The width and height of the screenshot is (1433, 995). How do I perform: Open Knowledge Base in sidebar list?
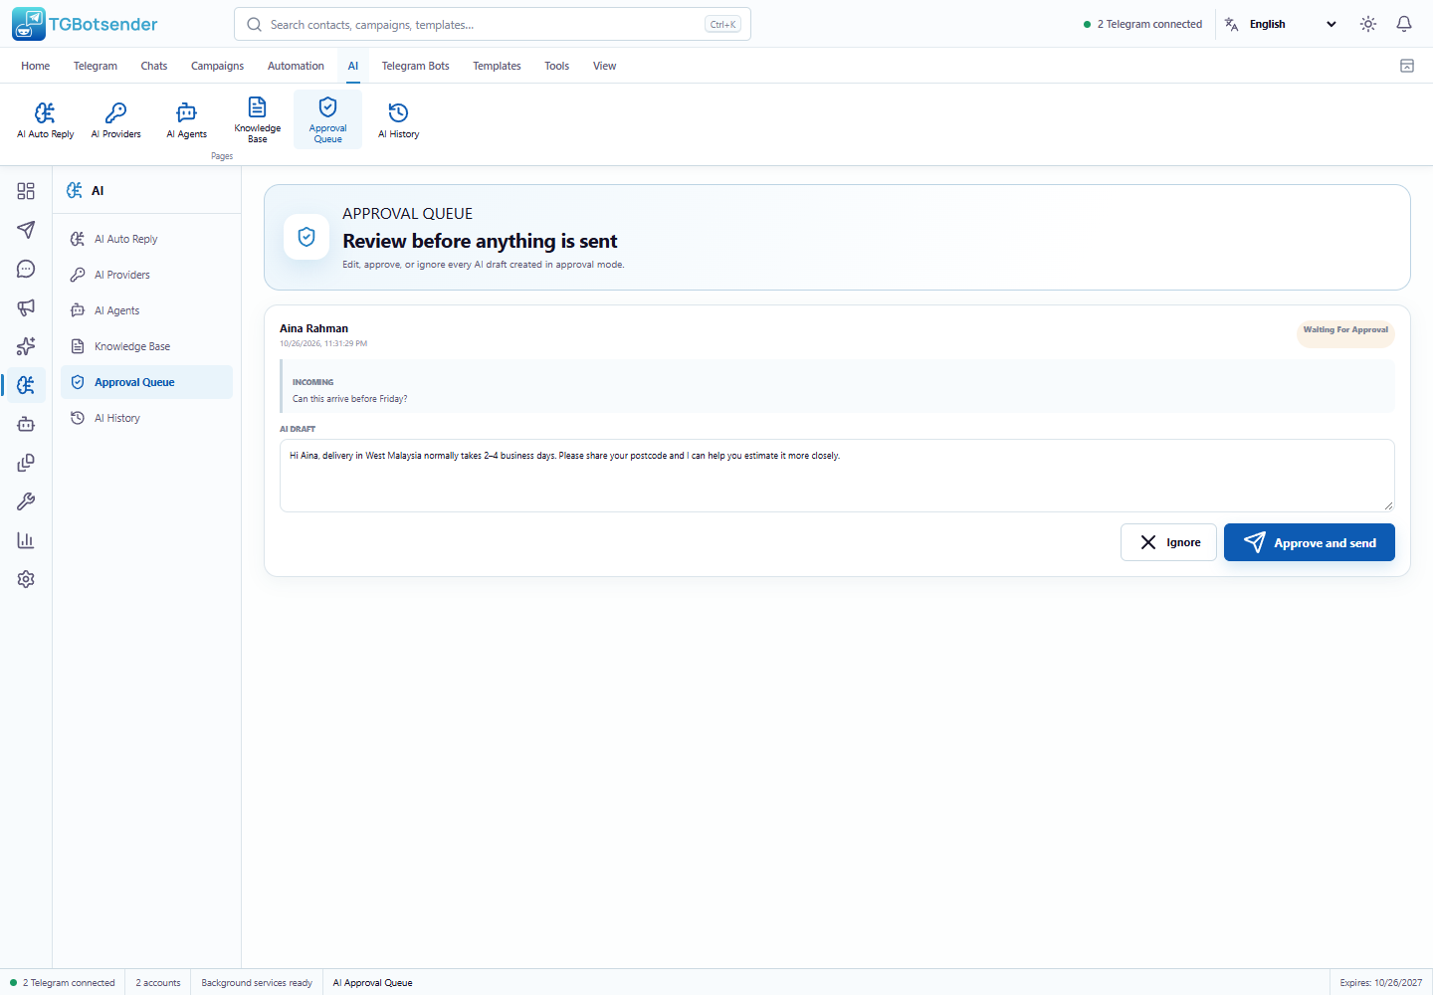(146, 346)
